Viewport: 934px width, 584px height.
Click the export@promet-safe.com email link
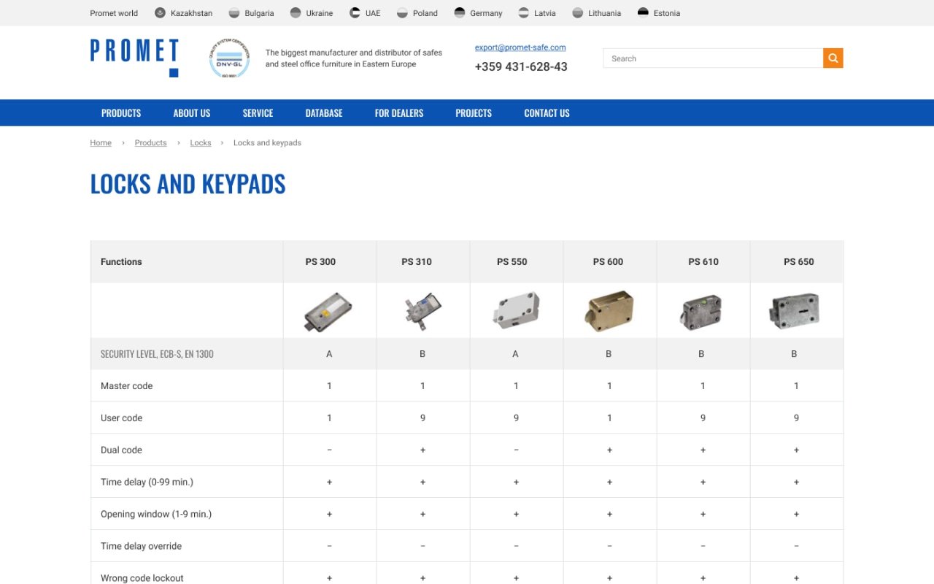pos(520,47)
